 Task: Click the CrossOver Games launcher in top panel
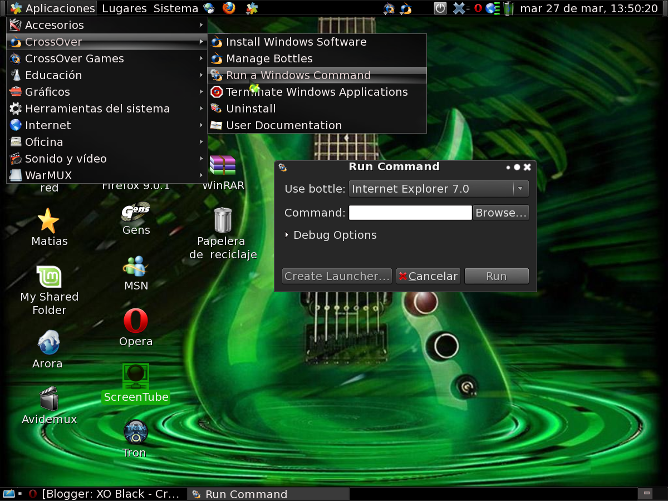pyautogui.click(x=389, y=8)
